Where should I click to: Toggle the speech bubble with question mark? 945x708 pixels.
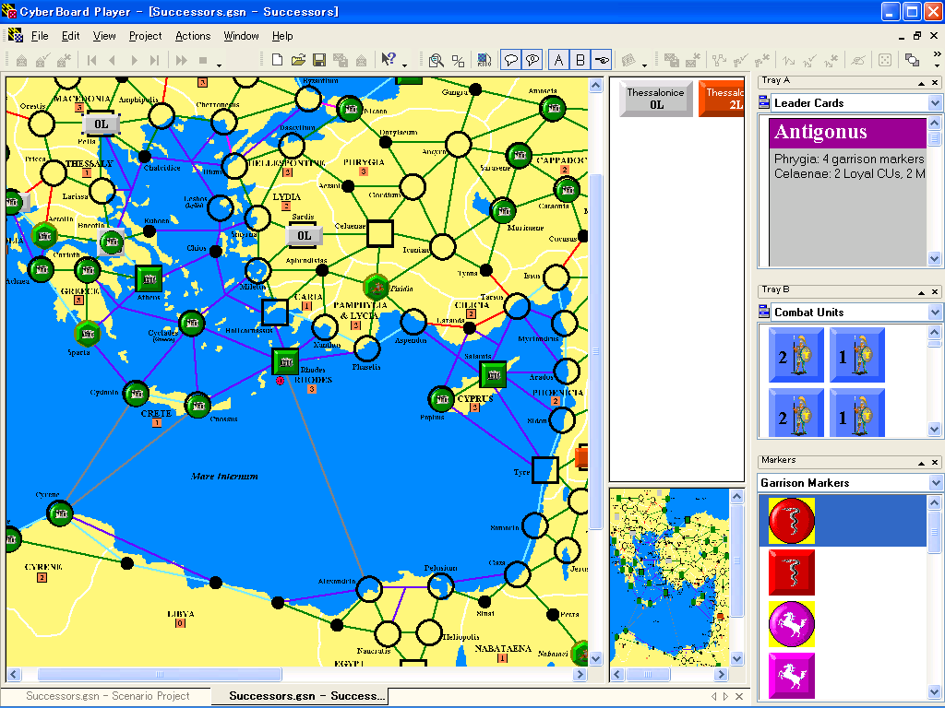click(x=532, y=60)
